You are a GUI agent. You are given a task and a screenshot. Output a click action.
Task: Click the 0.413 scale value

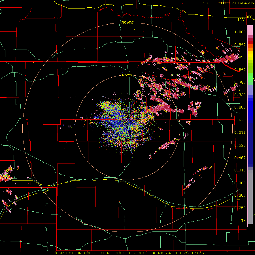[x=240, y=170]
